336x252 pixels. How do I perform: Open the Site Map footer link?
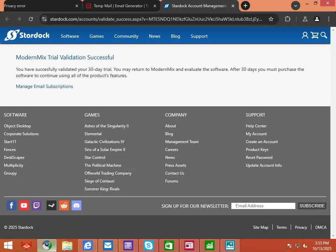[261, 227]
